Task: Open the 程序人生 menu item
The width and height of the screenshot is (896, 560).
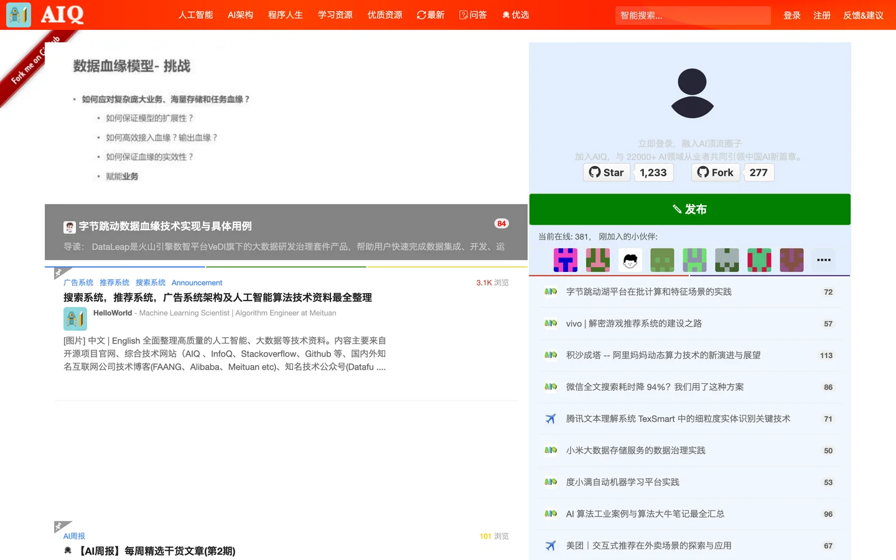Action: pos(286,15)
